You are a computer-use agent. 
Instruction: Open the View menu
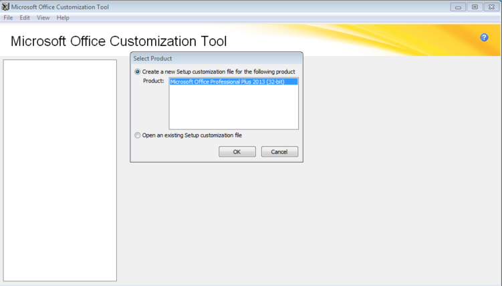[x=43, y=18]
